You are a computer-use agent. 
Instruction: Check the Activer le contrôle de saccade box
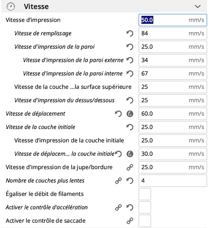(145, 221)
